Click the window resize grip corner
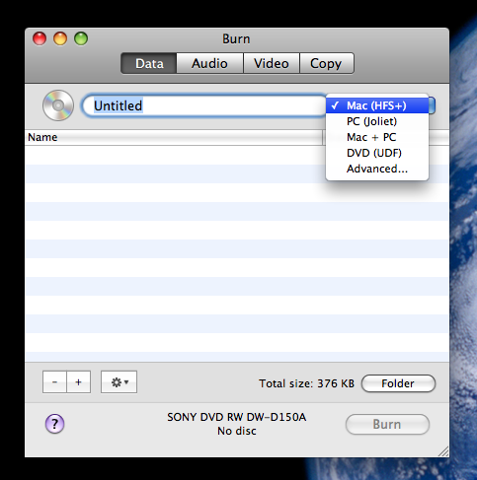 pos(443,451)
